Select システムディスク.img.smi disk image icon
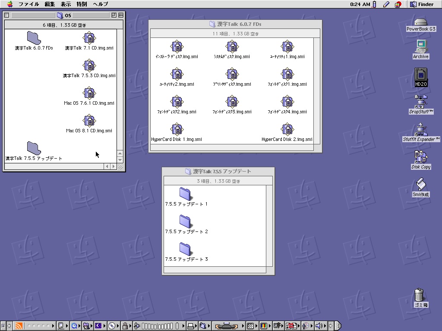The image size is (442, 331). coord(232,47)
